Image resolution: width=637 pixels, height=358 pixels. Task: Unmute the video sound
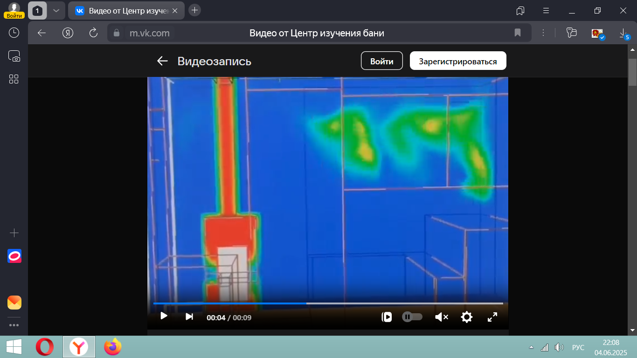pos(441,317)
